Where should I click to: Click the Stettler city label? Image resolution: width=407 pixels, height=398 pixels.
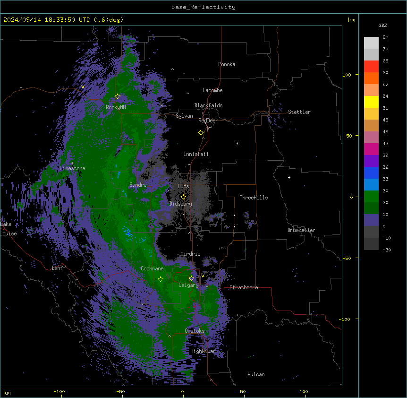pos(299,112)
